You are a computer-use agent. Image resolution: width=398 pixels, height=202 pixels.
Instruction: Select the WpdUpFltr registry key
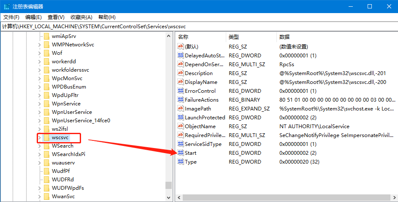pos(65,95)
